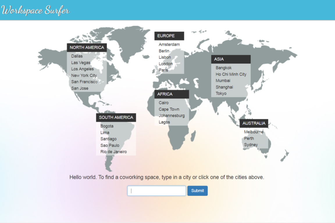Open Ho Chi Minh City option
Viewport: 335px width, 223px height.
point(231,74)
